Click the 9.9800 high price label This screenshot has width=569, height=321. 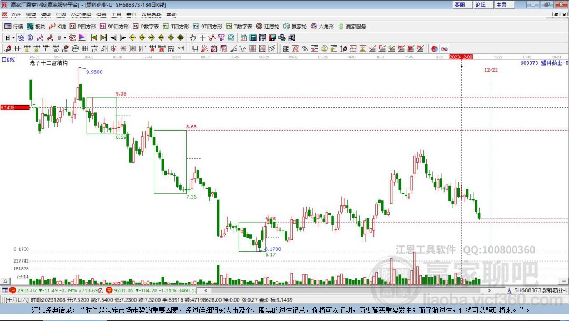[94, 72]
